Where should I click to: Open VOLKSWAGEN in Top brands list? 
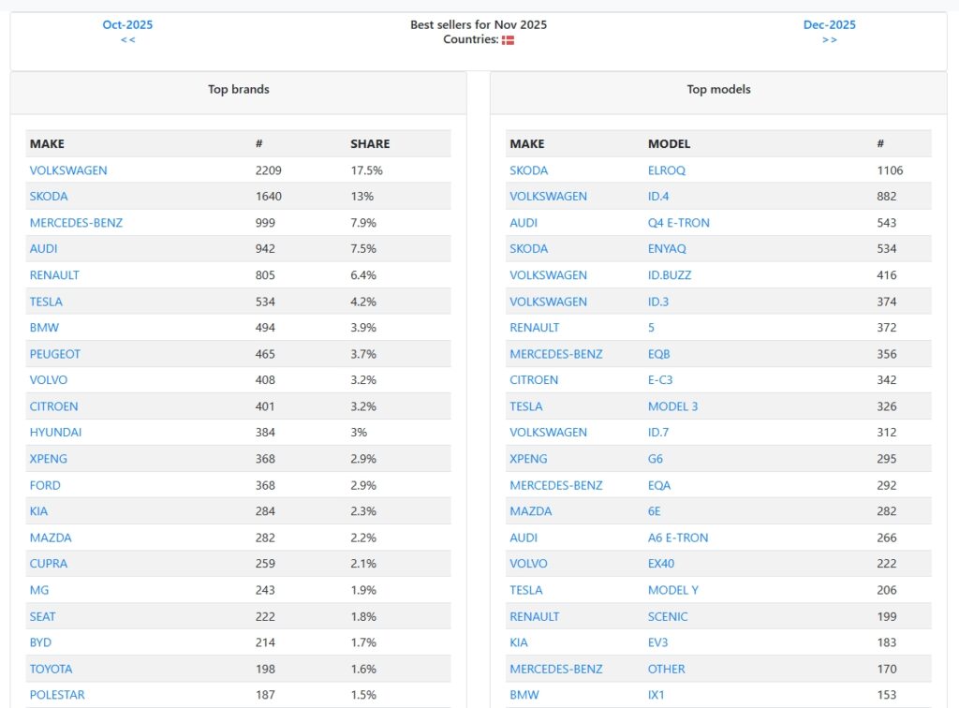pos(68,170)
